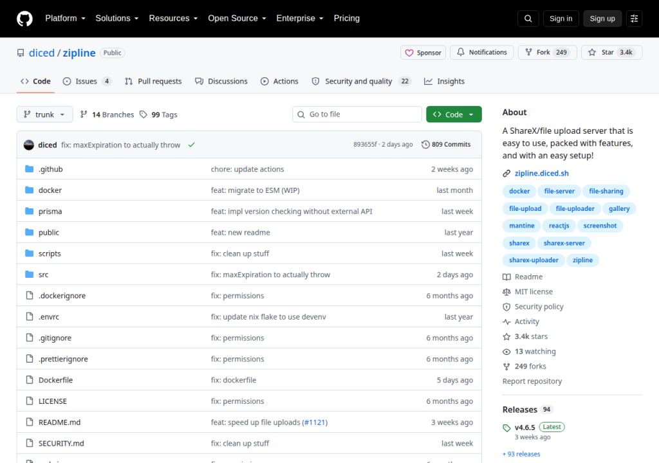The image size is (659, 463).
Task: Fork the repository using Fork button
Action: [547, 52]
